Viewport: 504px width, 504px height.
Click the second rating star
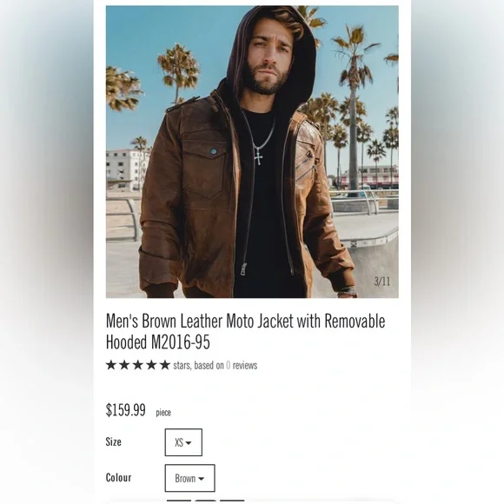coord(124,365)
